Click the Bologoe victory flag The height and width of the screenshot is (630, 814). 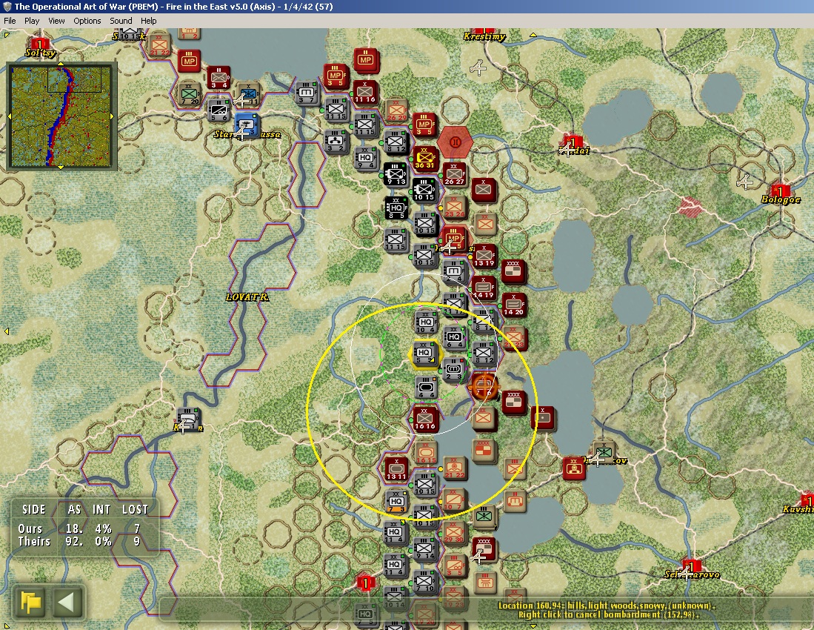[780, 190]
